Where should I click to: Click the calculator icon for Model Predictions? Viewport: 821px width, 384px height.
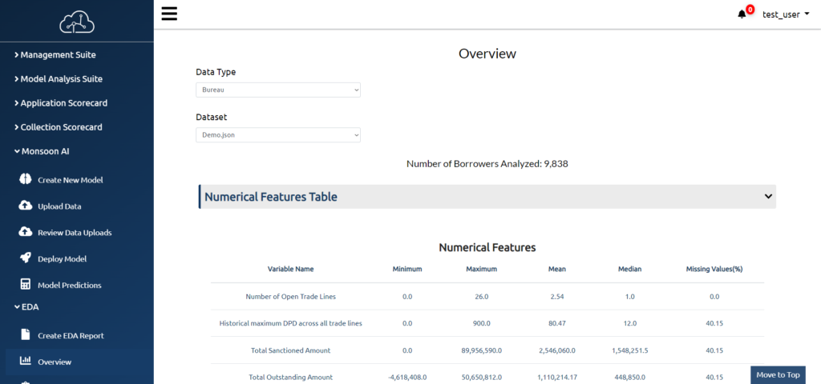click(x=25, y=285)
